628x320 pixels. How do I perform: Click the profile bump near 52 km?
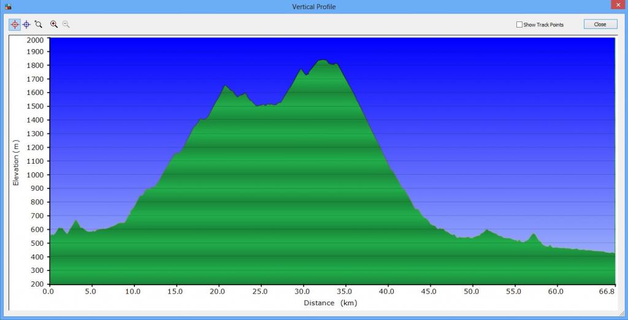(x=488, y=231)
